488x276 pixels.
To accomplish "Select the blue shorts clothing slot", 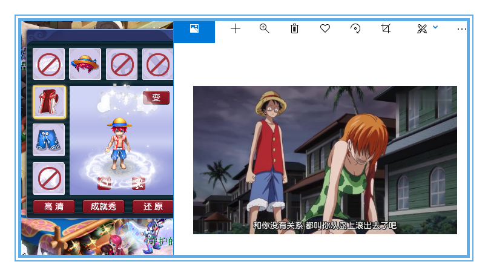I will [49, 140].
